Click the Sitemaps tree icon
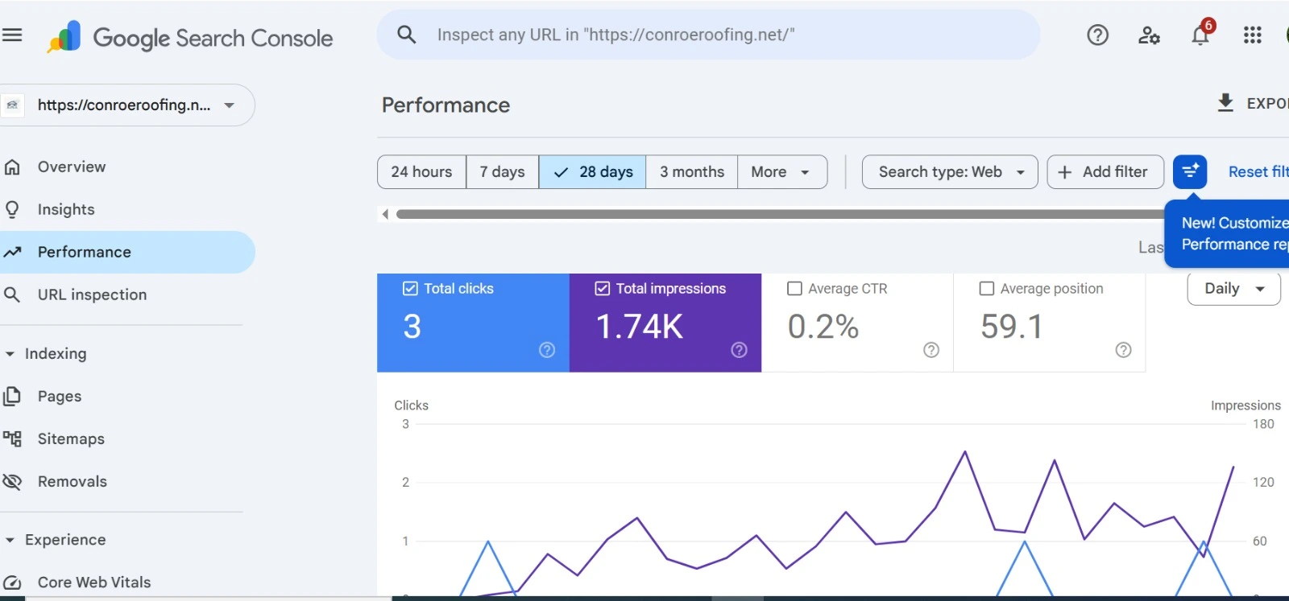Viewport: 1289px width, 601px height. coord(12,438)
